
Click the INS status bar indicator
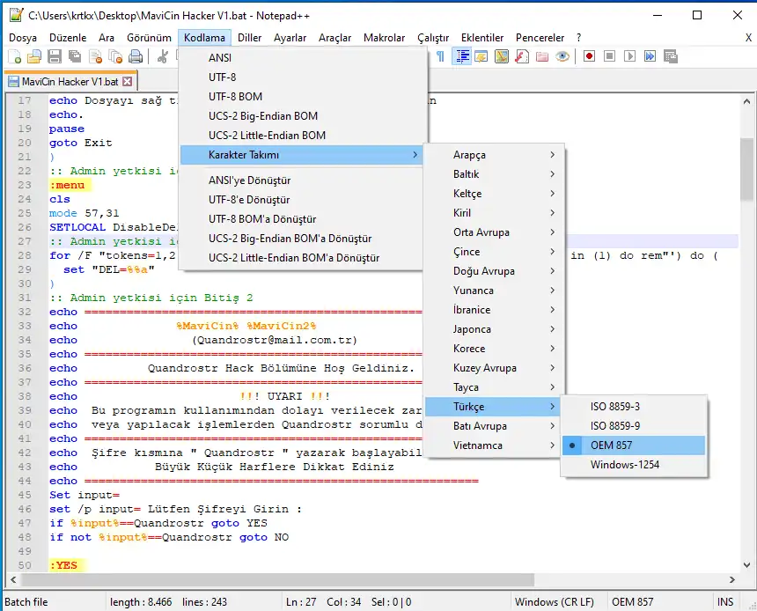(x=724, y=602)
